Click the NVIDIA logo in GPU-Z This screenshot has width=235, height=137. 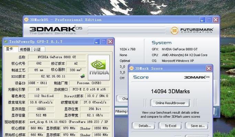(x=99, y=67)
